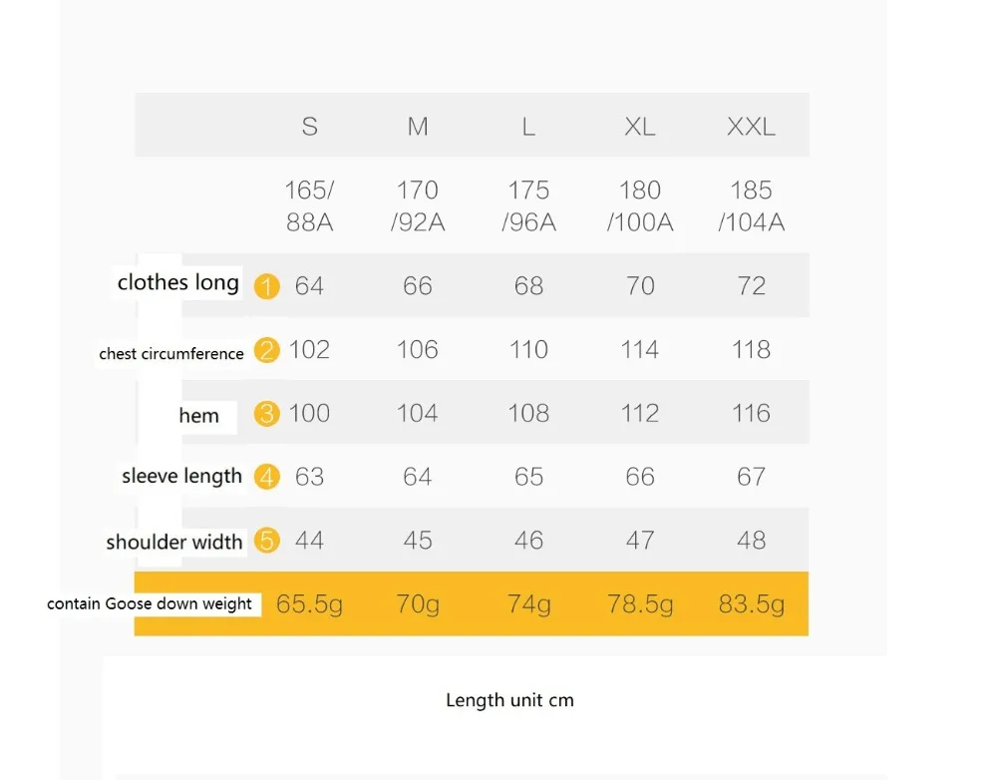Select the XXL size column header
The height and width of the screenshot is (780, 997).
pyautogui.click(x=751, y=127)
